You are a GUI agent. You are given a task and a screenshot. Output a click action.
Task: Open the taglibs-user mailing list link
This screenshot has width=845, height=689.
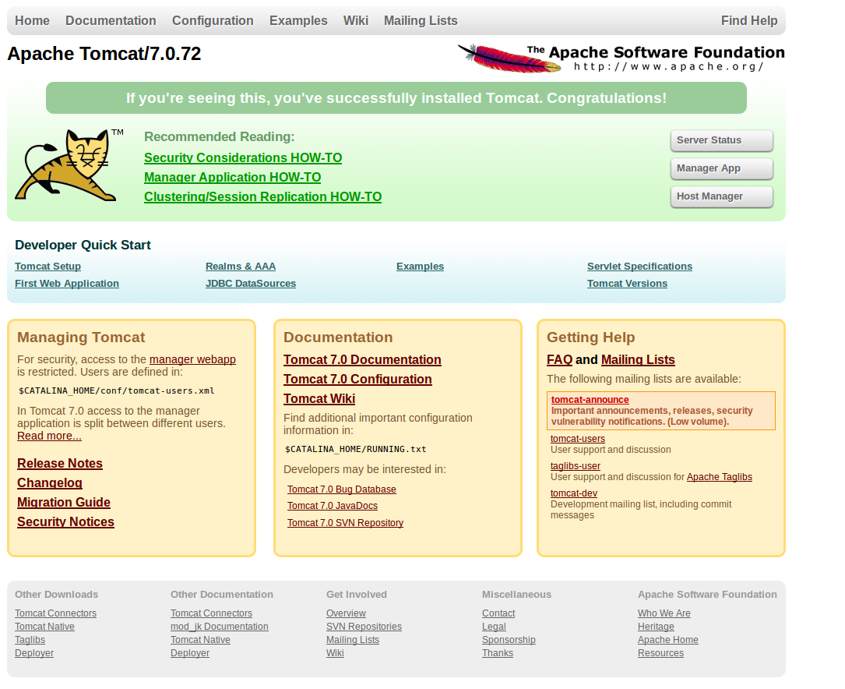575,466
